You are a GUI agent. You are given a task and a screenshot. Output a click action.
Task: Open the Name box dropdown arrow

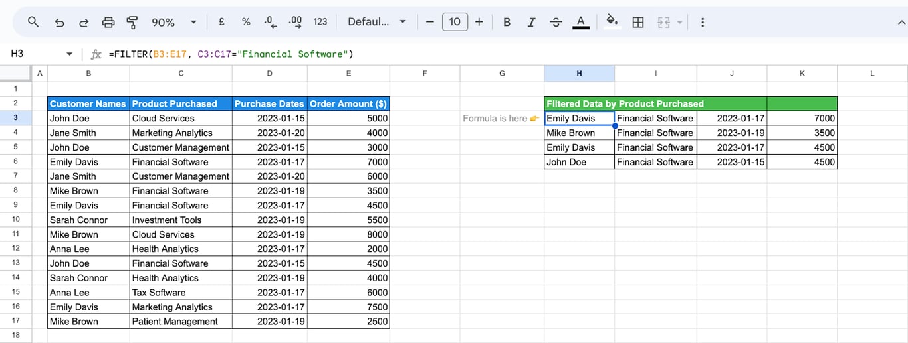(69, 54)
